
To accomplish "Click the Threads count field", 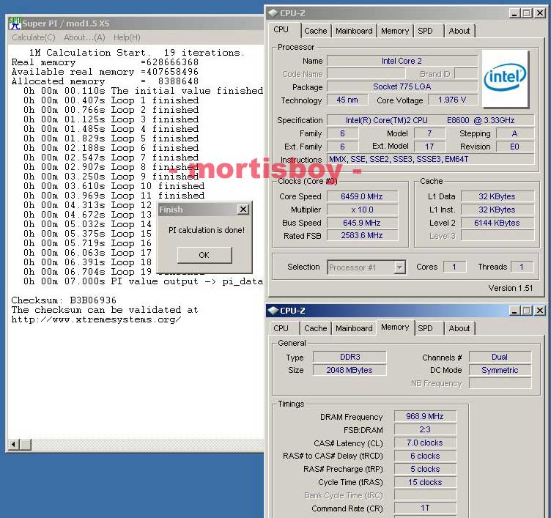I will pyautogui.click(x=522, y=267).
